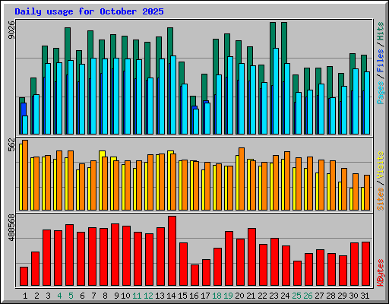Click the orange 'Sites' legend label

381,199
